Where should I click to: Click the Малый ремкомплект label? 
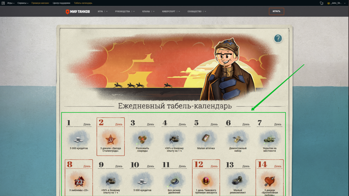point(238,192)
